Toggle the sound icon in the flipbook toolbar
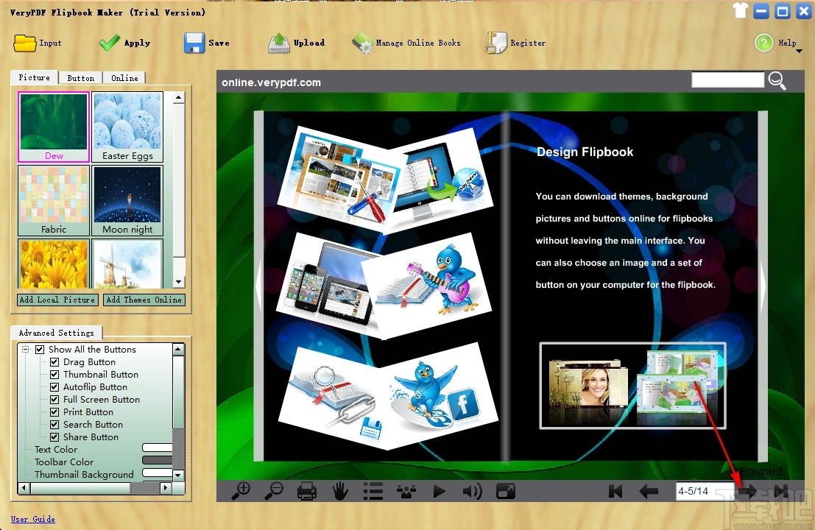This screenshot has height=530, width=815. pos(472,490)
